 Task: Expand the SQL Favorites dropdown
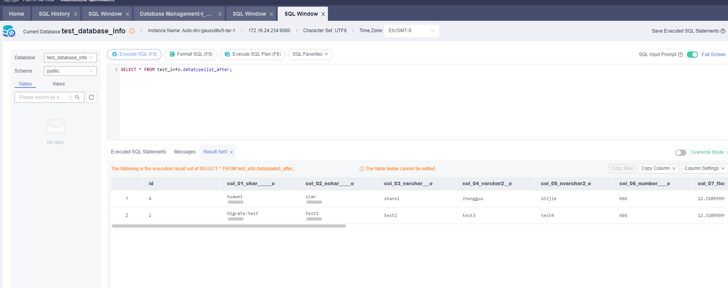(x=311, y=55)
